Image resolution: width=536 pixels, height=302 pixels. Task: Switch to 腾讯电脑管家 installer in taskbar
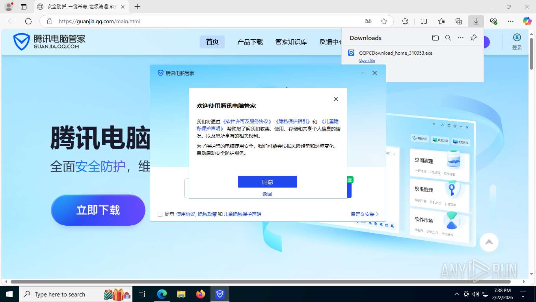220,294
